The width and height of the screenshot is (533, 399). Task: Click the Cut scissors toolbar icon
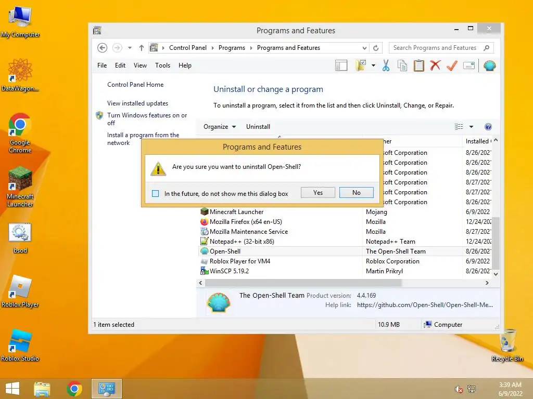point(386,65)
